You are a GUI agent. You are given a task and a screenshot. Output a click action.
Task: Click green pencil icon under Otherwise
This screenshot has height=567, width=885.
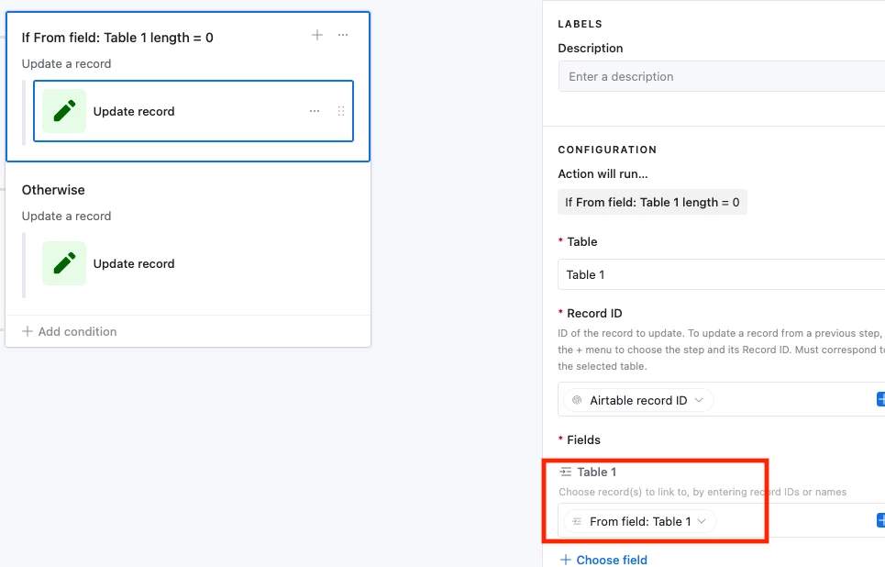click(64, 263)
